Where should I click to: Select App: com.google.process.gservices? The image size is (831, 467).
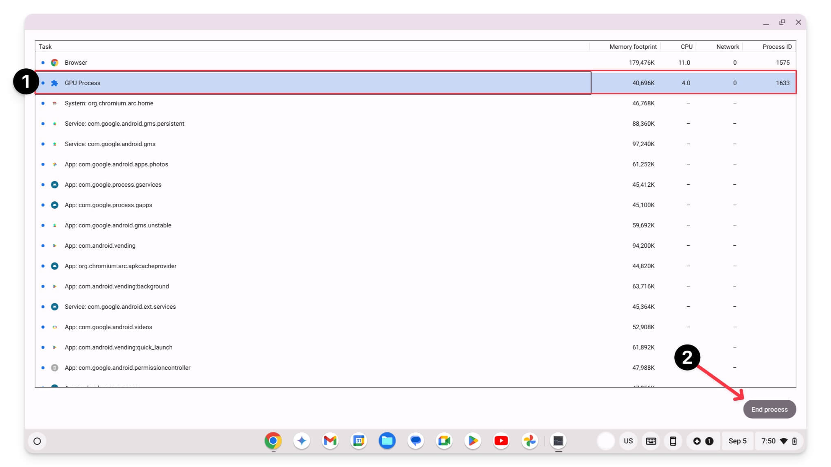coord(415,185)
